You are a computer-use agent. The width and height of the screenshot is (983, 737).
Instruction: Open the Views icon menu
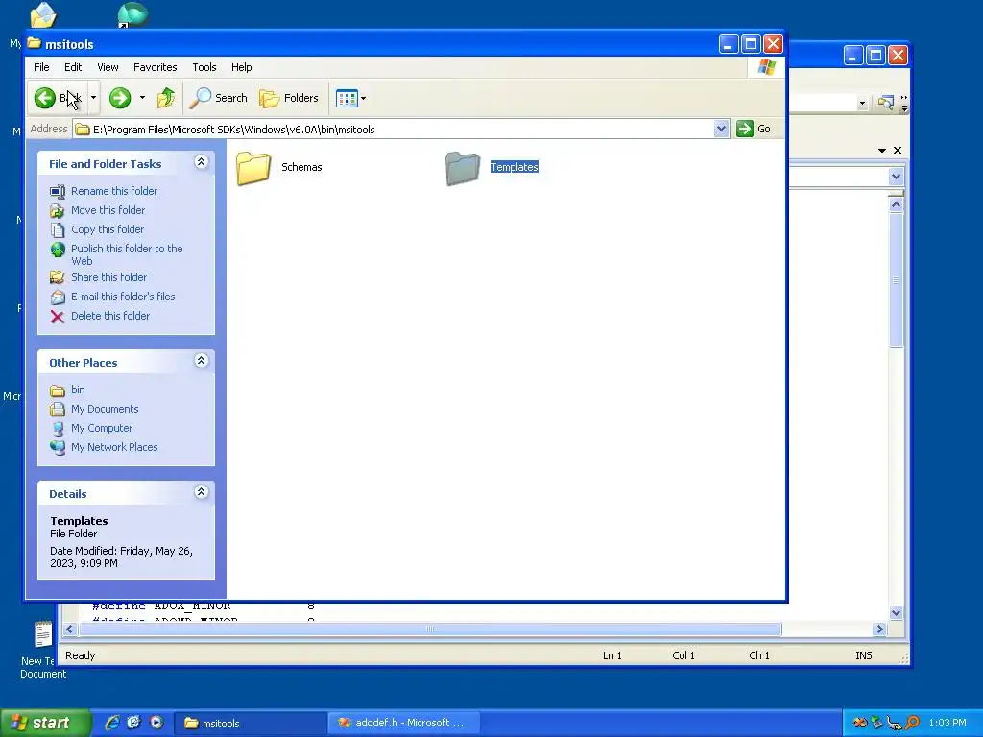coord(350,98)
